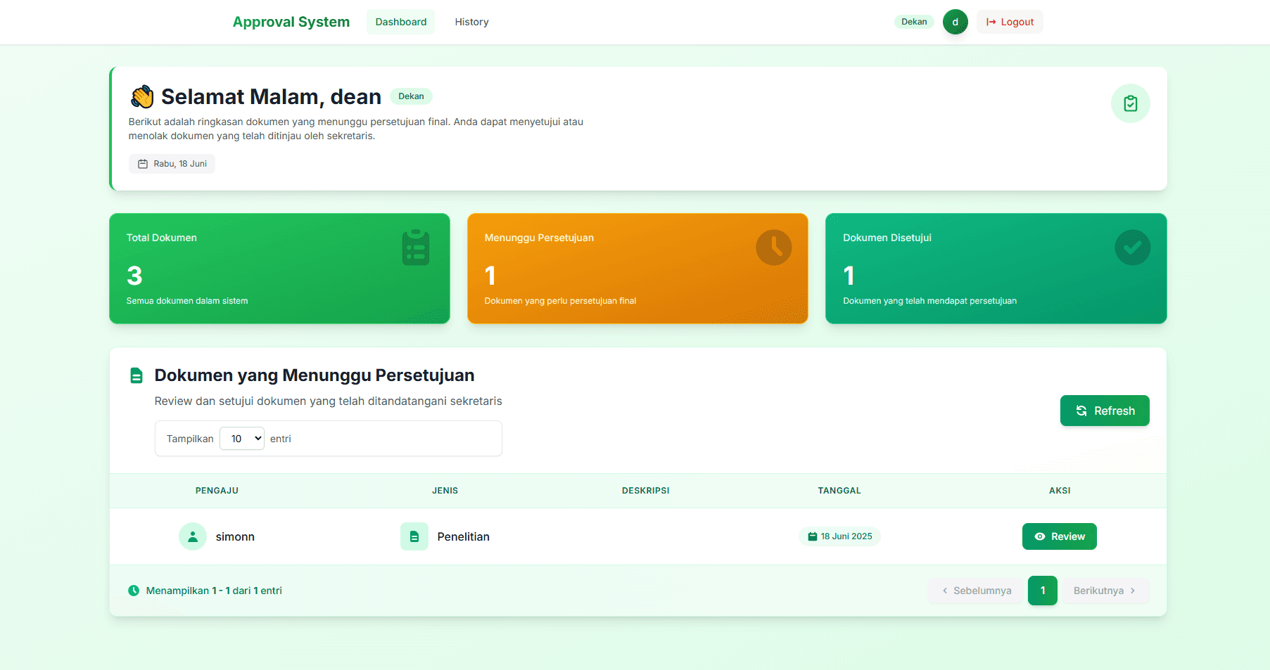Click the user avatar icon beside simonn

click(x=192, y=536)
